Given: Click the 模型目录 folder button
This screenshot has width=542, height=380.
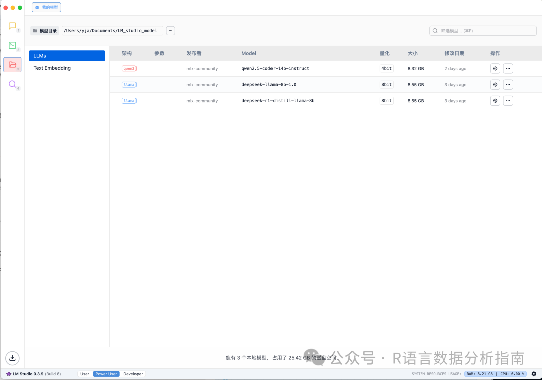Looking at the screenshot, I should coord(44,31).
